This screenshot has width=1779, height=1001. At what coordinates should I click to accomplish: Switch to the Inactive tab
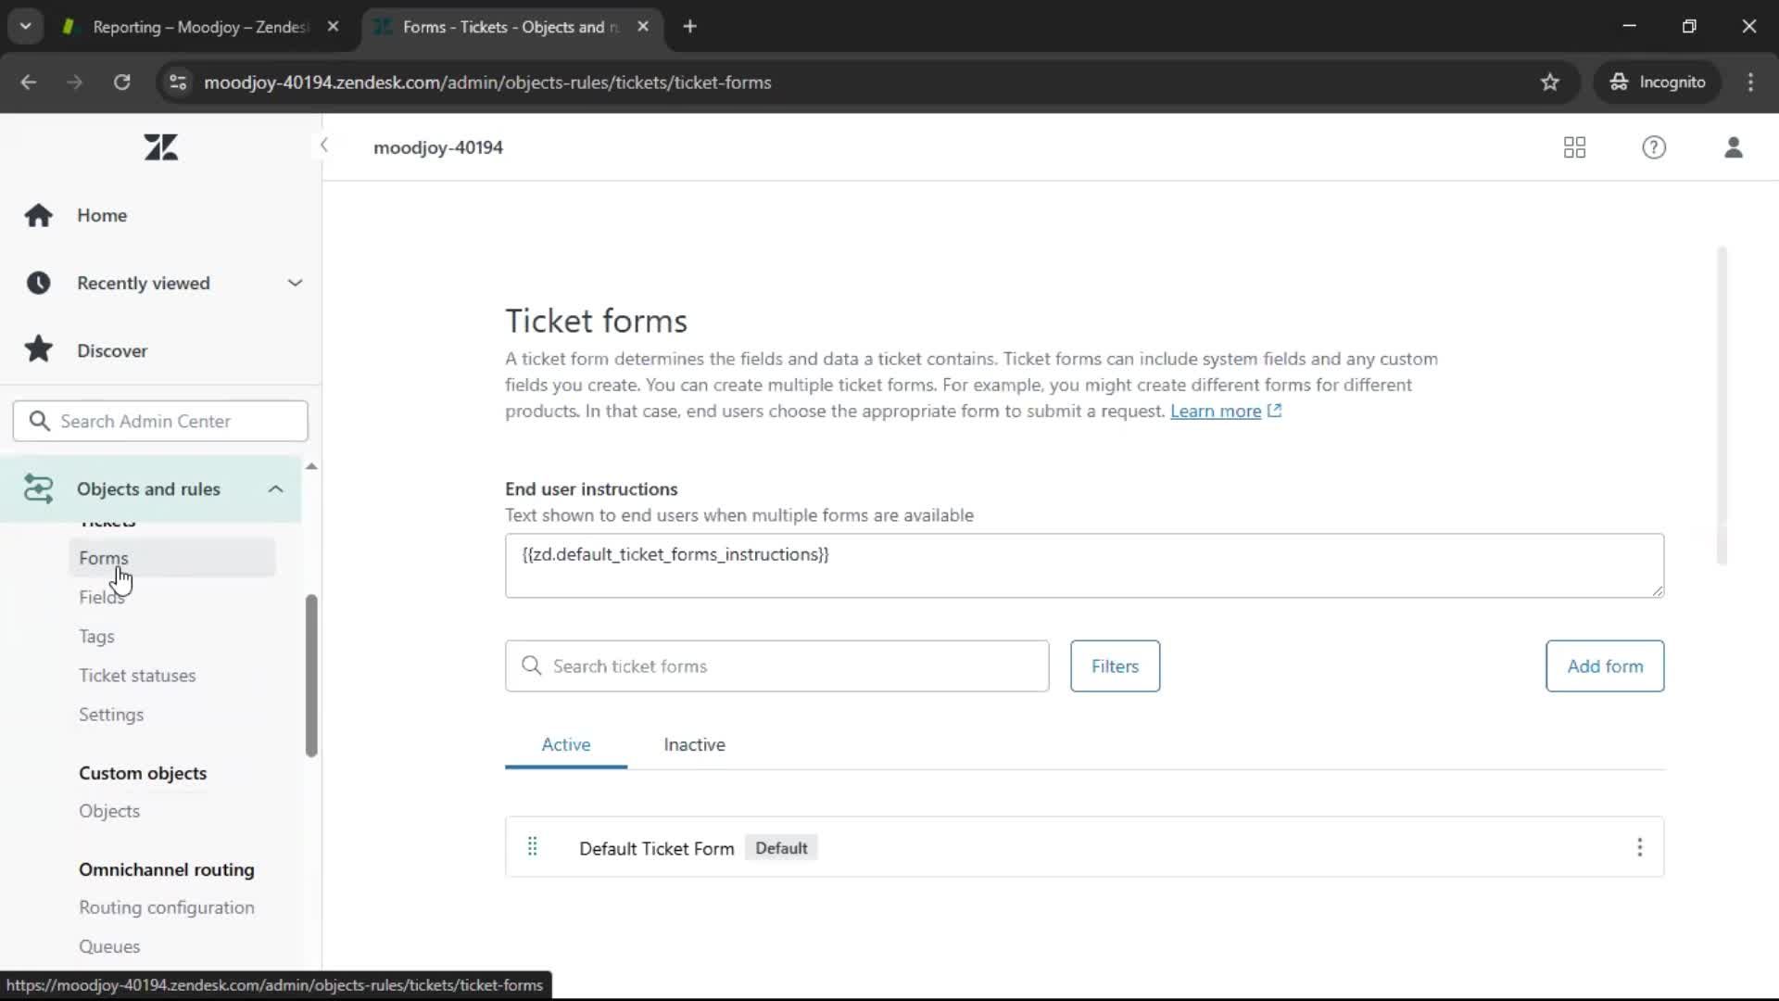click(694, 744)
